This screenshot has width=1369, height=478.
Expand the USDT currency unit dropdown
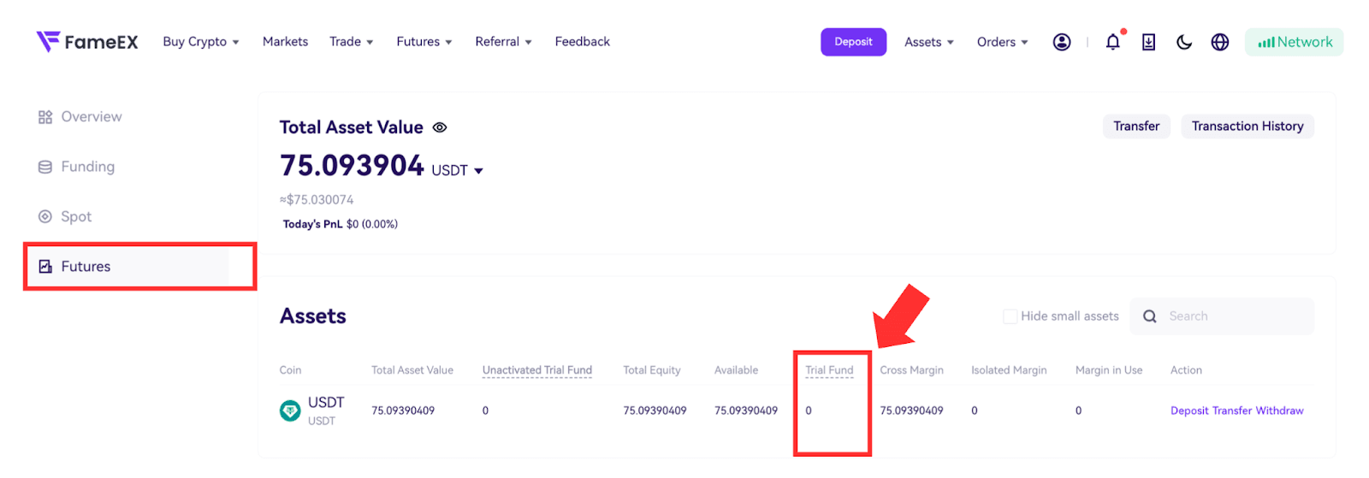(x=458, y=170)
